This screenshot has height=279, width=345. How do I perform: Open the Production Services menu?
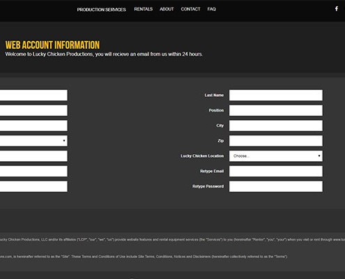click(102, 10)
